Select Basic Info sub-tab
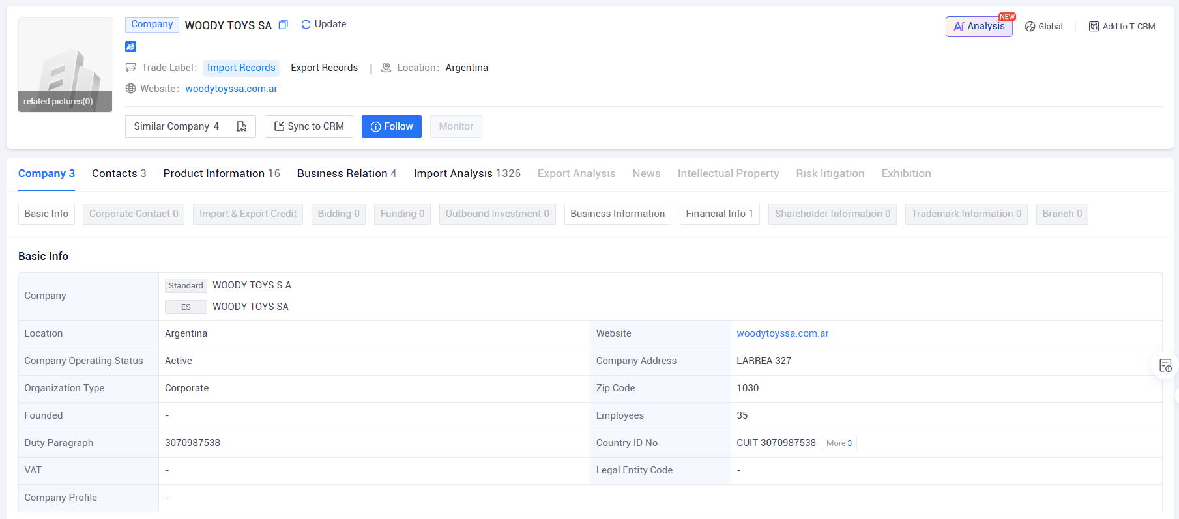The height and width of the screenshot is (519, 1179). tap(46, 214)
